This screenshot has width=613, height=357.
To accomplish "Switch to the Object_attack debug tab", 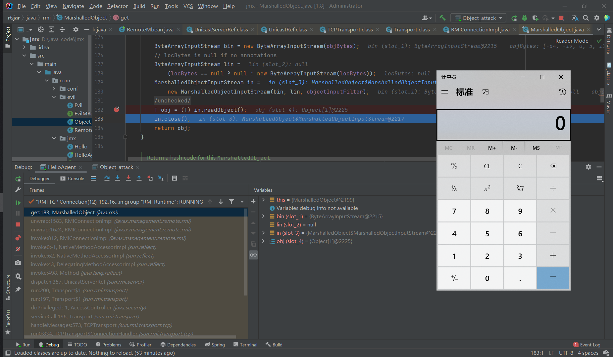I will [x=116, y=167].
